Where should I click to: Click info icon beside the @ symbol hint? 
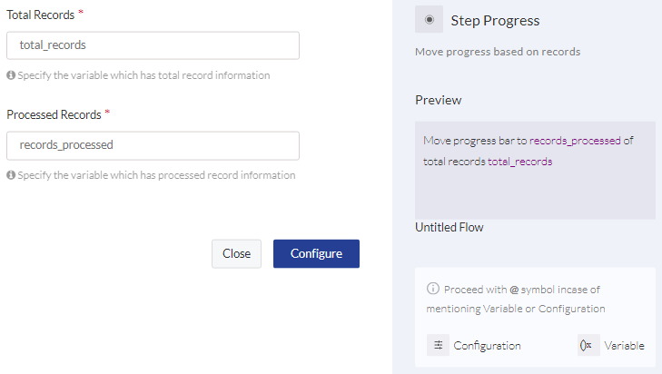433,289
